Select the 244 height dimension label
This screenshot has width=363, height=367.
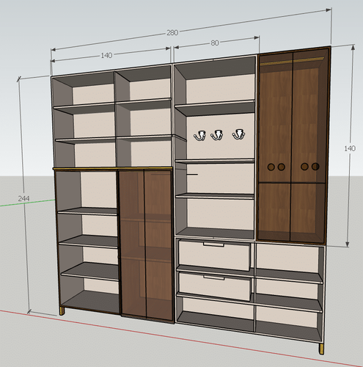pos(24,199)
